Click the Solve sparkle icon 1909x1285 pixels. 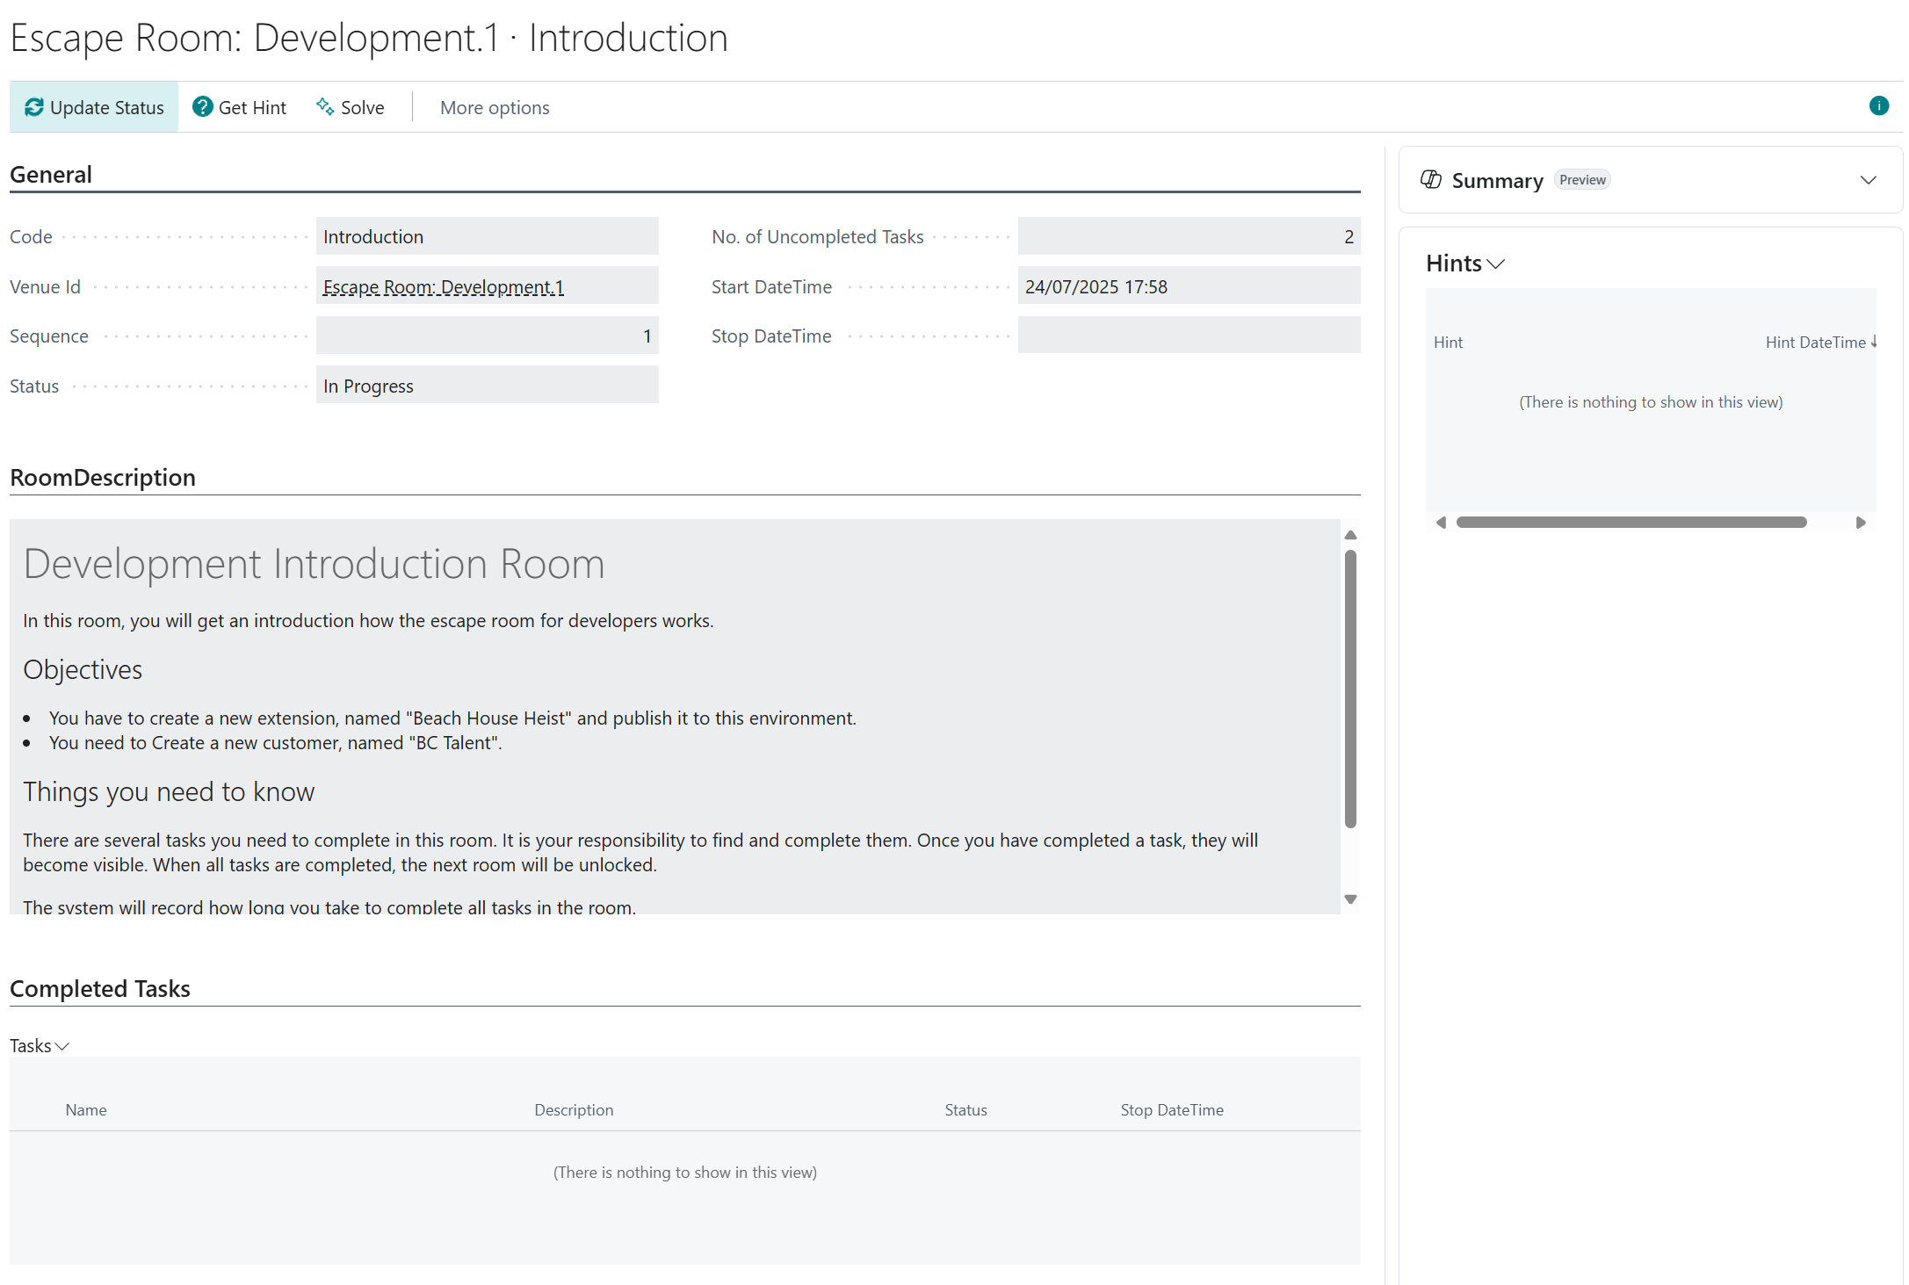[325, 107]
